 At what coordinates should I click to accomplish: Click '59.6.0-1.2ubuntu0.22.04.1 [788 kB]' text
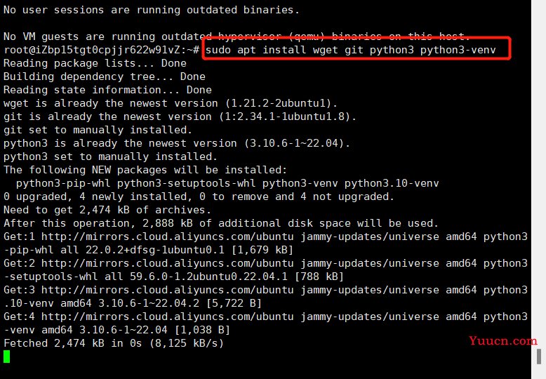pyautogui.click(x=237, y=277)
